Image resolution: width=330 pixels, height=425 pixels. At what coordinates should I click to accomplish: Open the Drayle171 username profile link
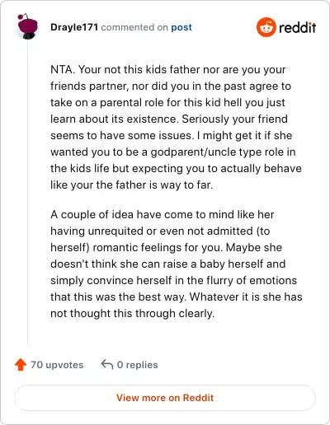click(74, 27)
